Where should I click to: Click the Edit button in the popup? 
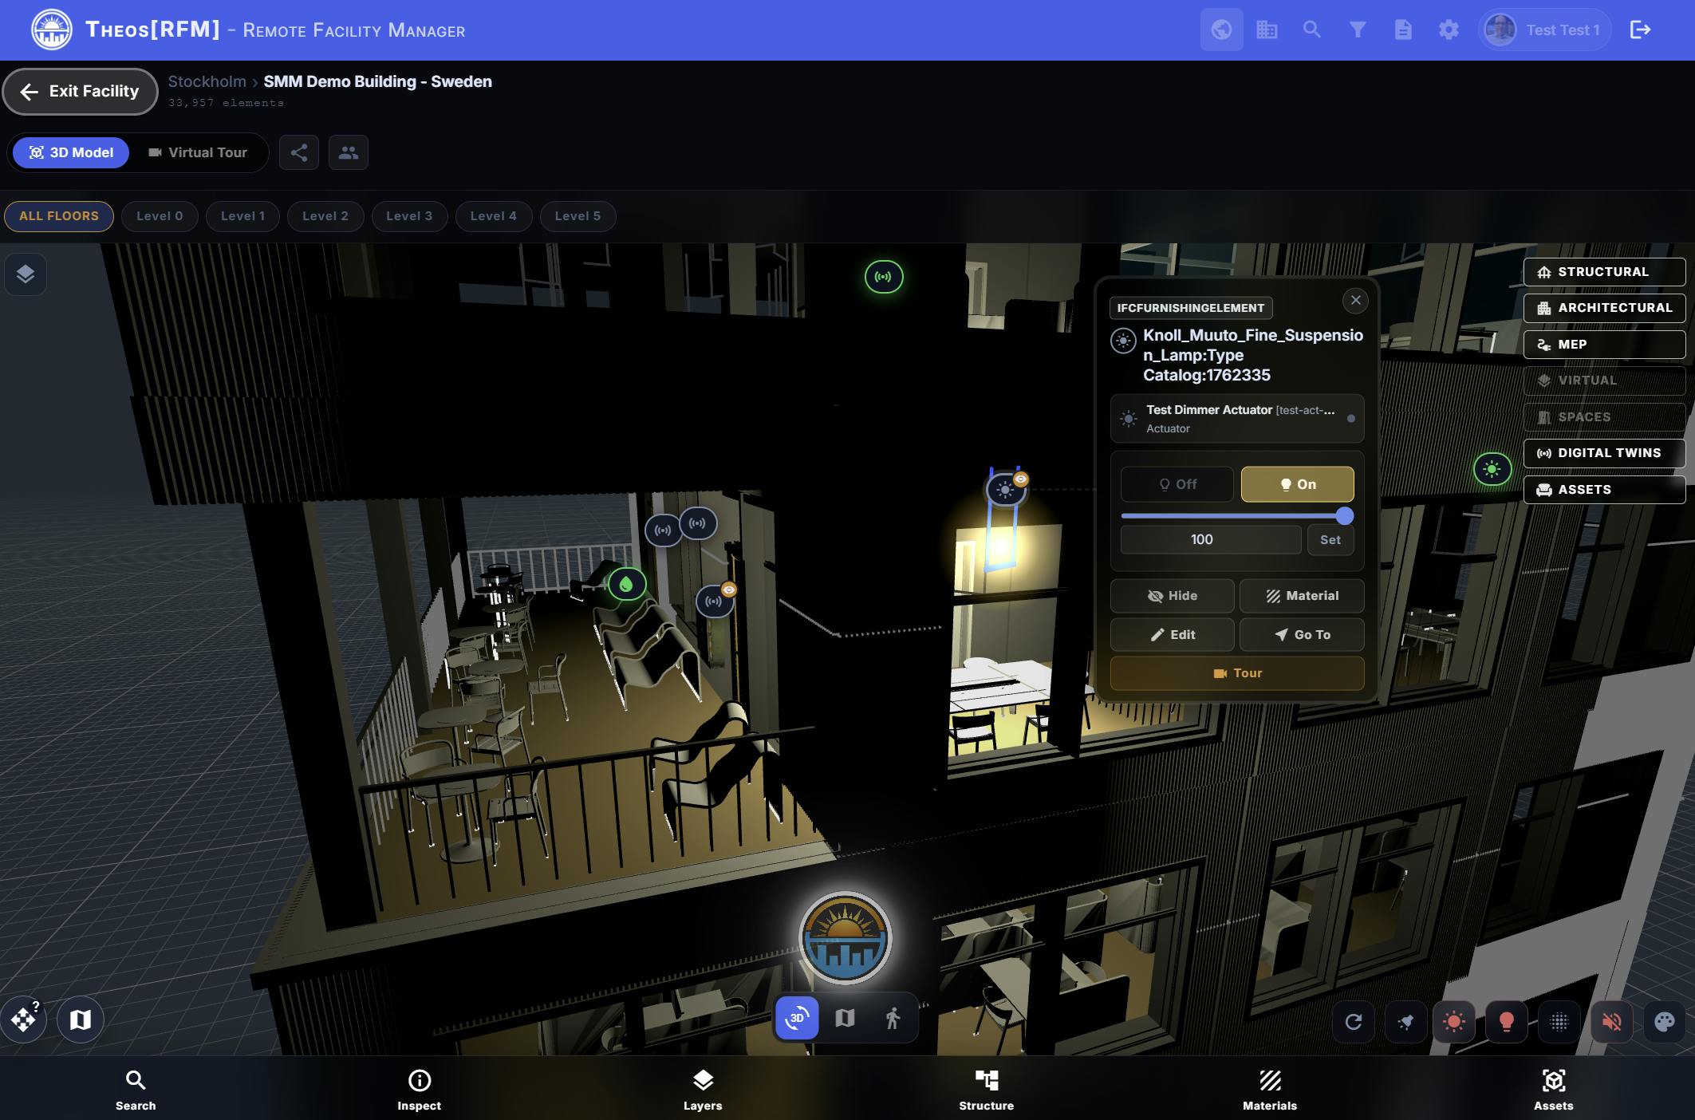(1173, 635)
